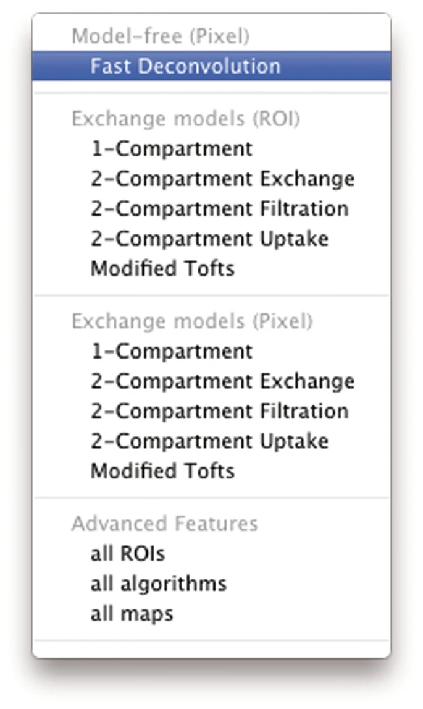Select 2-Compartment Exchange in the Pixel section

click(x=222, y=381)
